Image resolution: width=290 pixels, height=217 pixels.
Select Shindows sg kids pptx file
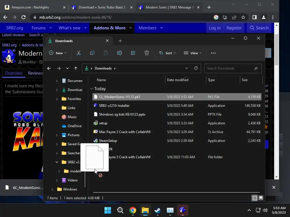pos(177,114)
